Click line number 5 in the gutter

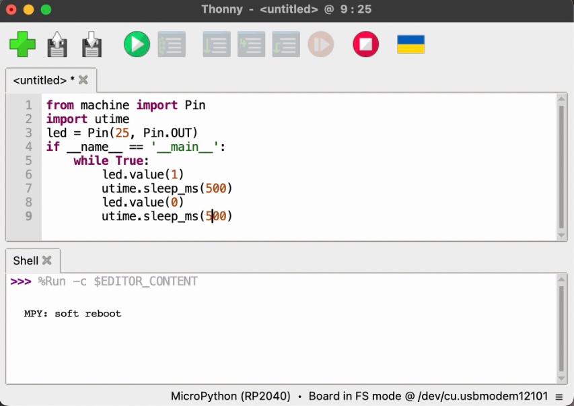(x=28, y=160)
